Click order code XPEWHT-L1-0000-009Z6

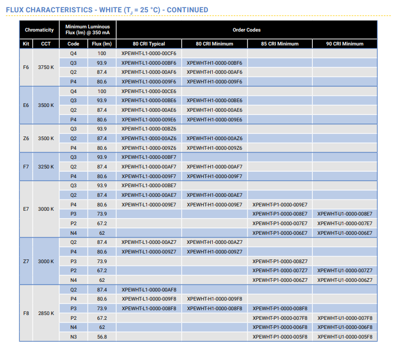(x=149, y=148)
